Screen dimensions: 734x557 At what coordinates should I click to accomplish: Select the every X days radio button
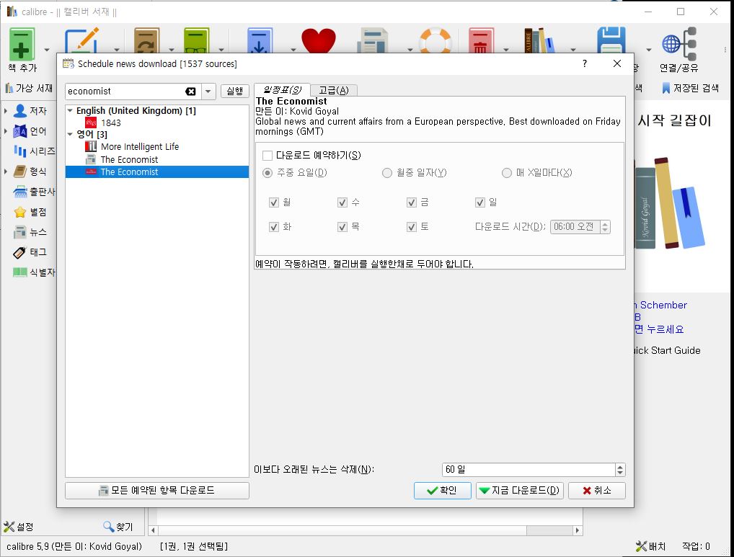coord(506,173)
